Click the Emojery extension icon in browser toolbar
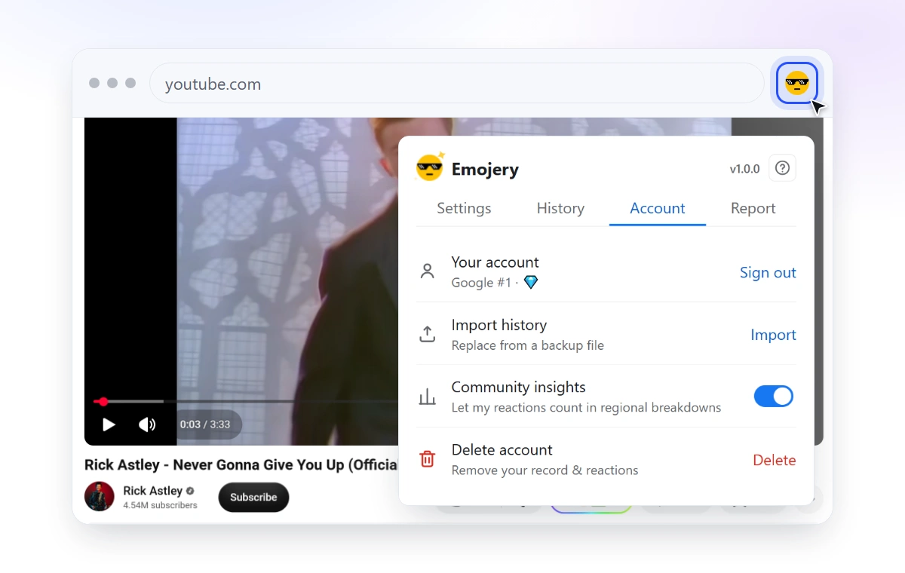Screen dimensions: 905x573 coord(797,83)
